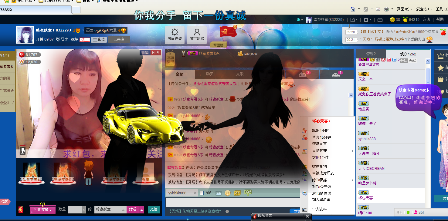Click the 军团榜 legion ranking tag
Image resolution: width=448 pixels, height=221 pixels.
[219, 45]
